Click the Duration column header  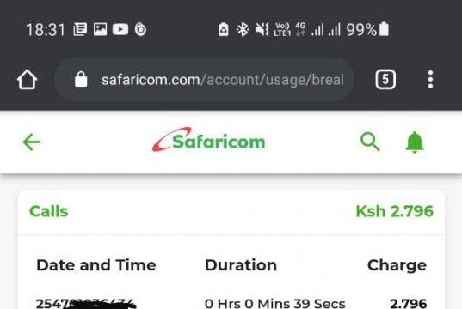241,265
